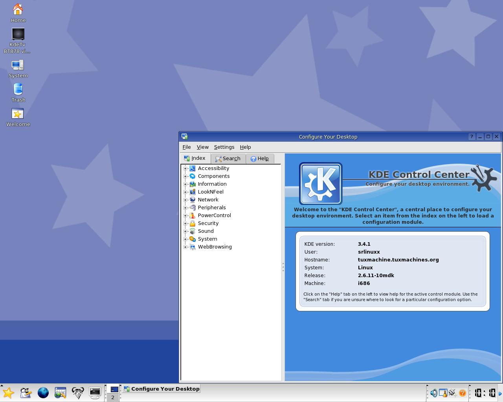
Task: Click the LookNFeel category icon
Action: point(193,192)
